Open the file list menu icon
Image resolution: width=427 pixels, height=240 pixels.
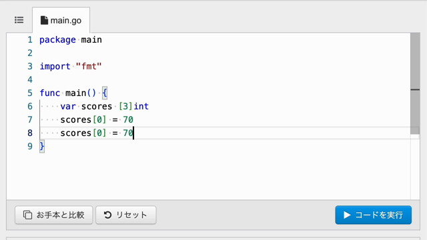tap(19, 20)
